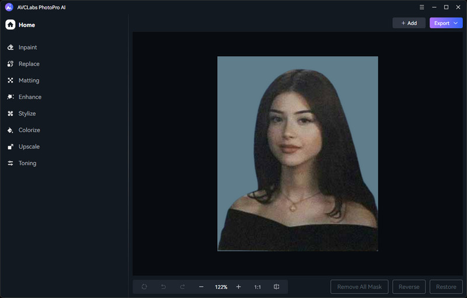
Task: Open the Replace menu item
Action: click(x=29, y=64)
